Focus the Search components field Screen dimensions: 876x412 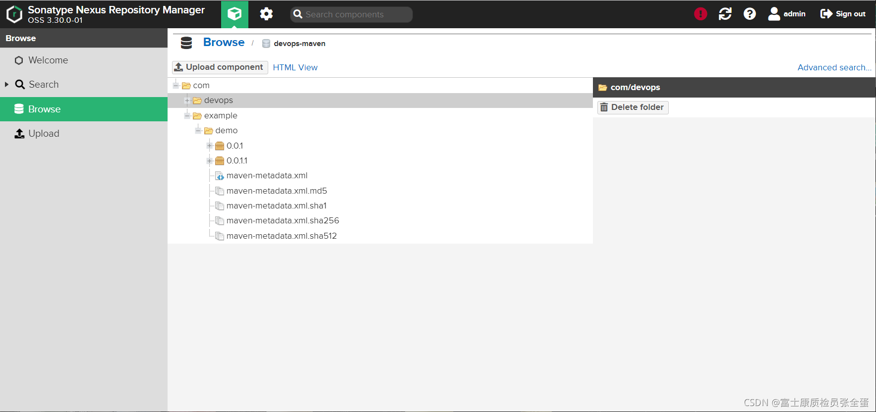coord(351,14)
